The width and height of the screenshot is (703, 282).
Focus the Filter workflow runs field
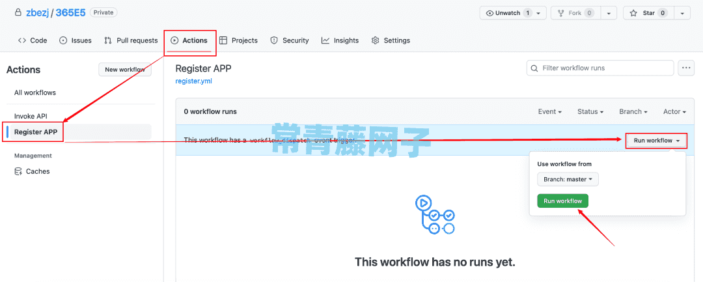click(600, 68)
